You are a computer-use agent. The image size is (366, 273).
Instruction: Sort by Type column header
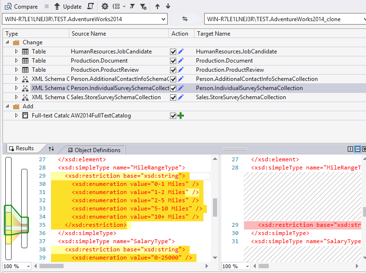(x=36, y=34)
